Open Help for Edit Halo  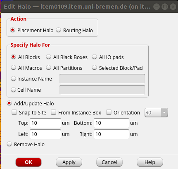pyautogui.click(x=150, y=162)
